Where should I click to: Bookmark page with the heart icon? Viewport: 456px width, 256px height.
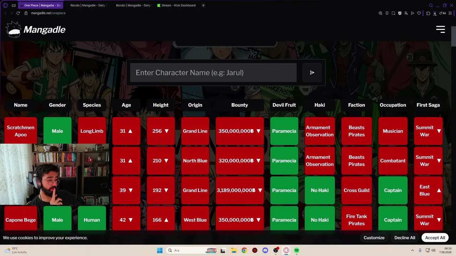(x=419, y=13)
